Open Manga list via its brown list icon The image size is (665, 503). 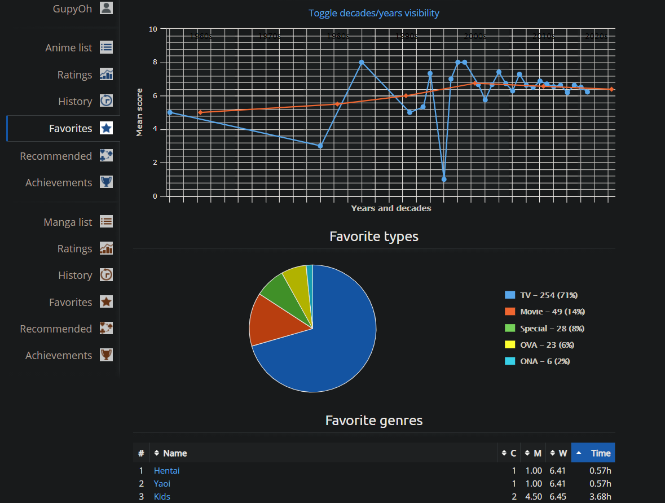(106, 222)
